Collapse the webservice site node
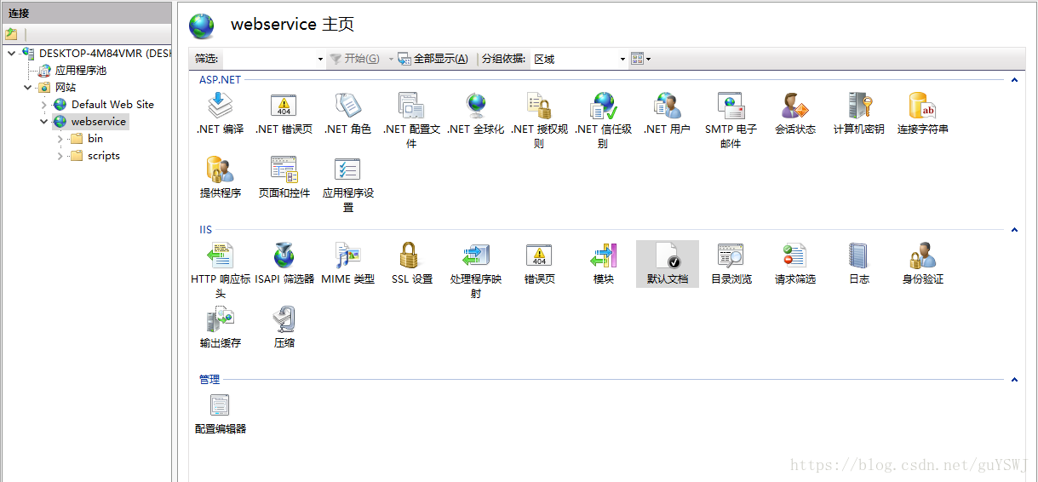The width and height of the screenshot is (1038, 482). pyautogui.click(x=43, y=121)
